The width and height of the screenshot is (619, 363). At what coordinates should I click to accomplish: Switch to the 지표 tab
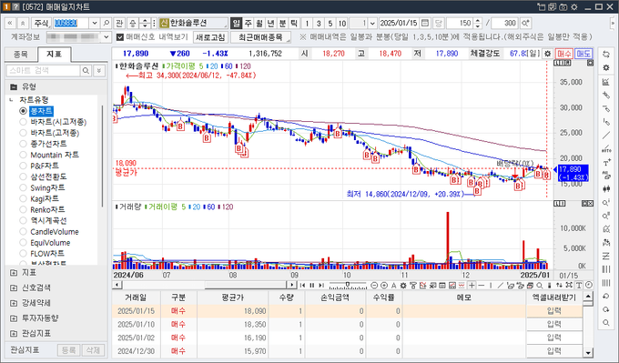[54, 54]
